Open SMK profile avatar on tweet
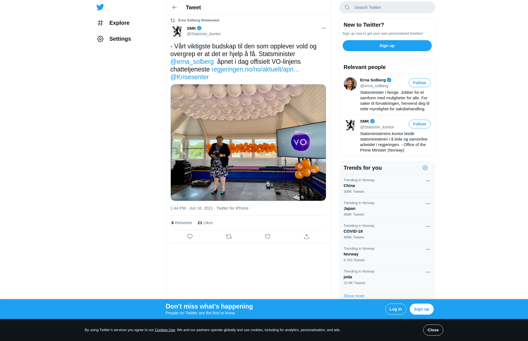The image size is (528, 341). pyautogui.click(x=177, y=31)
